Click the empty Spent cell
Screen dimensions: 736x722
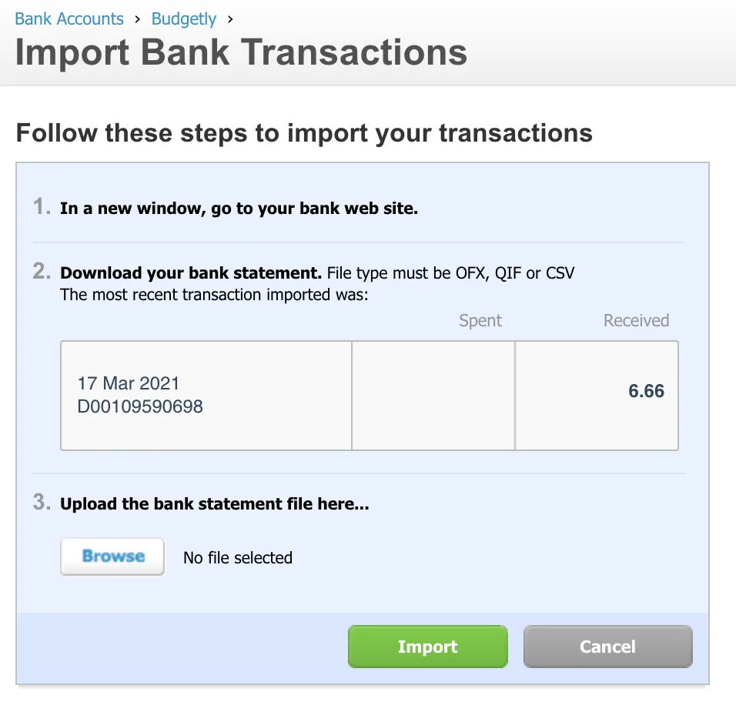tap(433, 395)
